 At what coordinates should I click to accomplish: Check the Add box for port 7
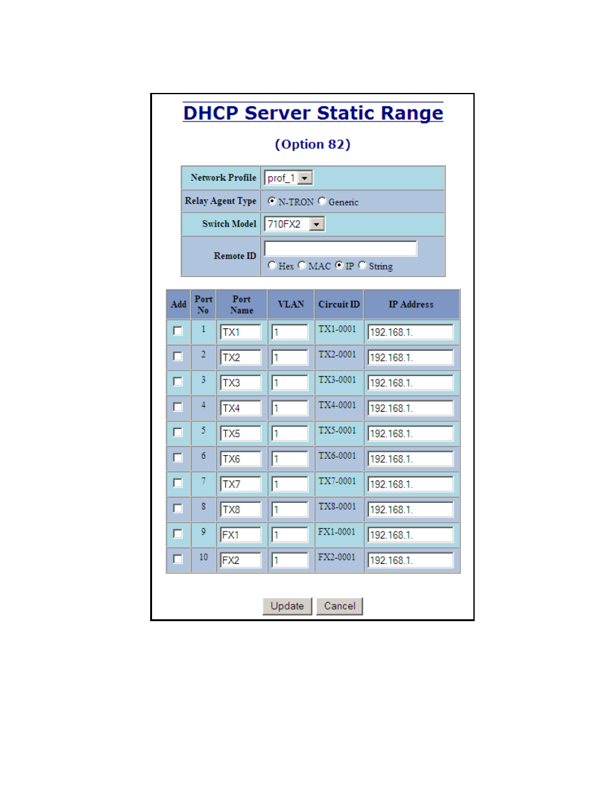178,483
